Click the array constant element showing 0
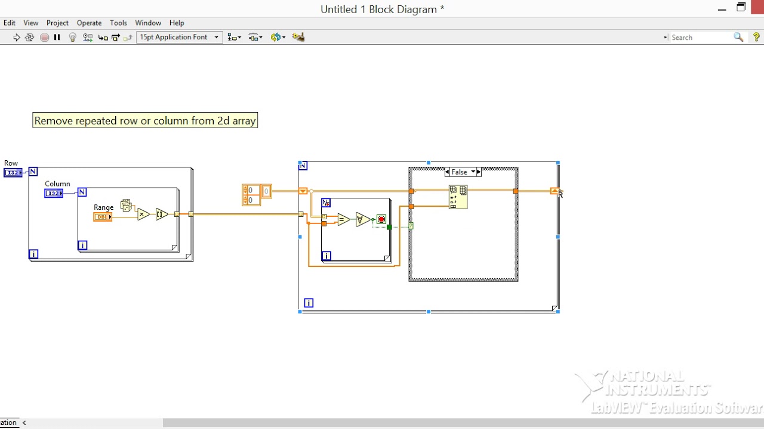Viewport: 764px width, 429px height. pyautogui.click(x=266, y=191)
